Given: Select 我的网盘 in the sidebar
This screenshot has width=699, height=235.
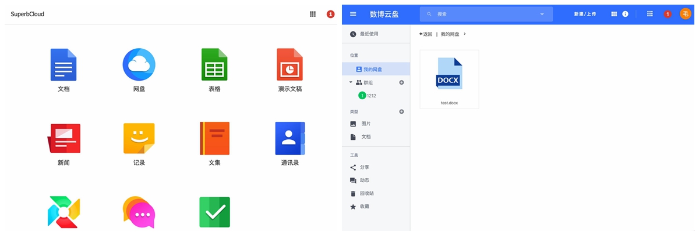Looking at the screenshot, I should tap(376, 69).
